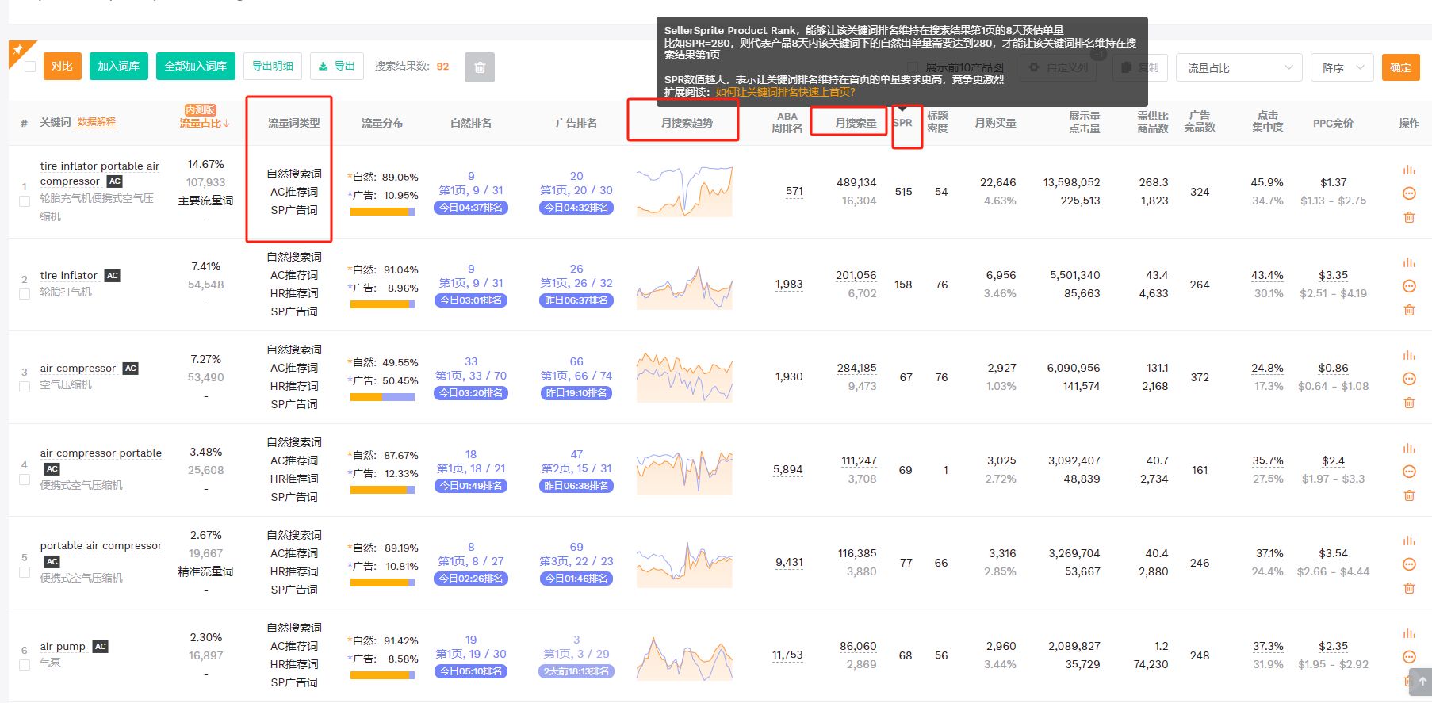Click trash icon for air compressor row

click(x=1409, y=403)
